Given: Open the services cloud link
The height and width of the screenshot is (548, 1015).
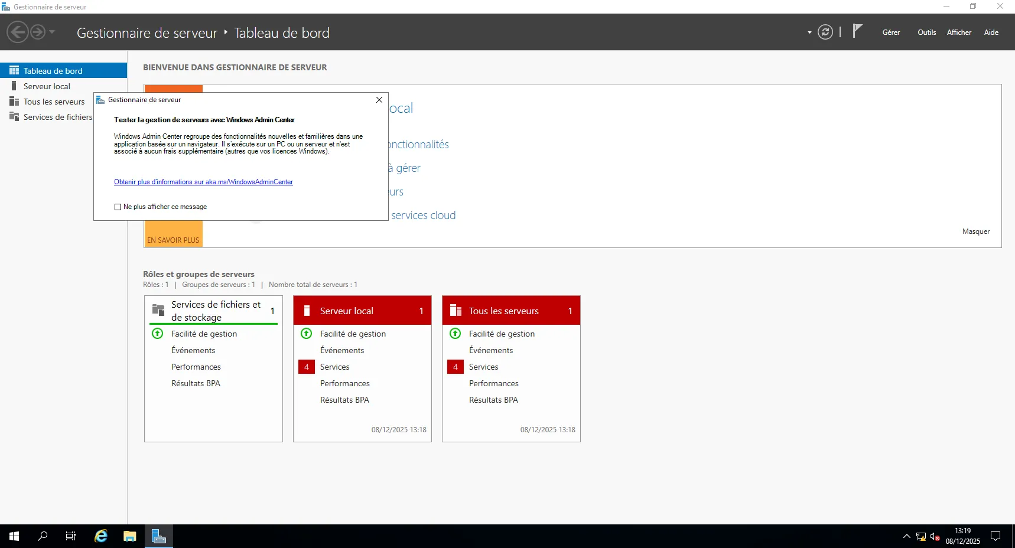Looking at the screenshot, I should [x=423, y=216].
